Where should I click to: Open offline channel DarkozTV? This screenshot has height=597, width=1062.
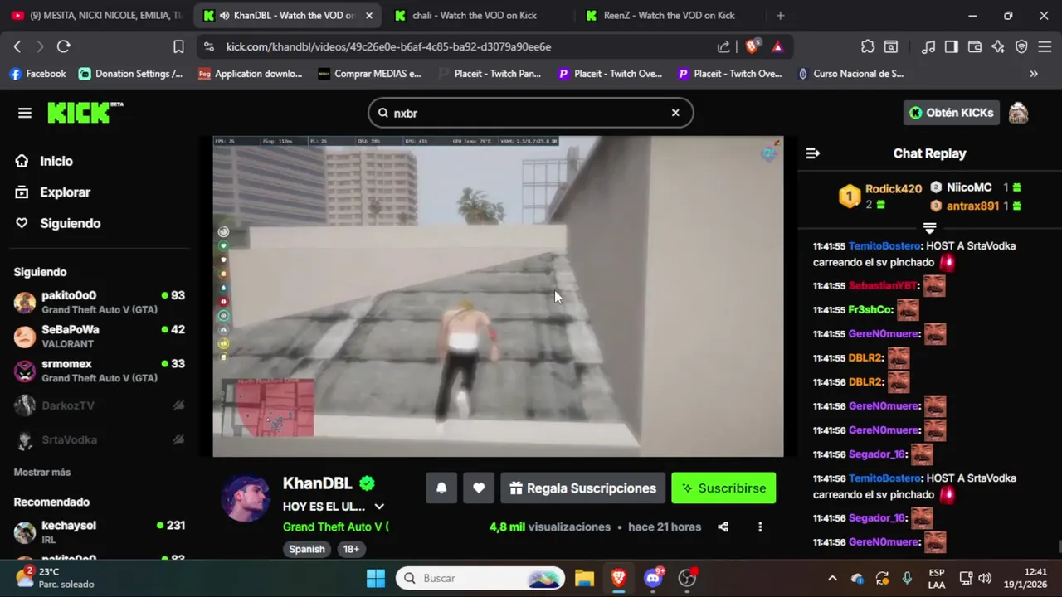100,405
